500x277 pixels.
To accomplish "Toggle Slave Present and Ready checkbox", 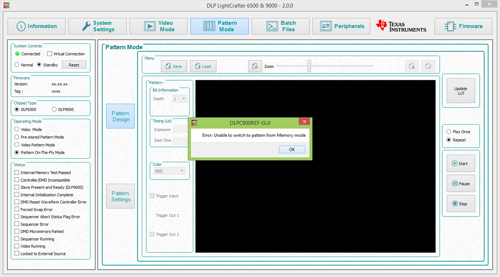I will click(x=17, y=187).
